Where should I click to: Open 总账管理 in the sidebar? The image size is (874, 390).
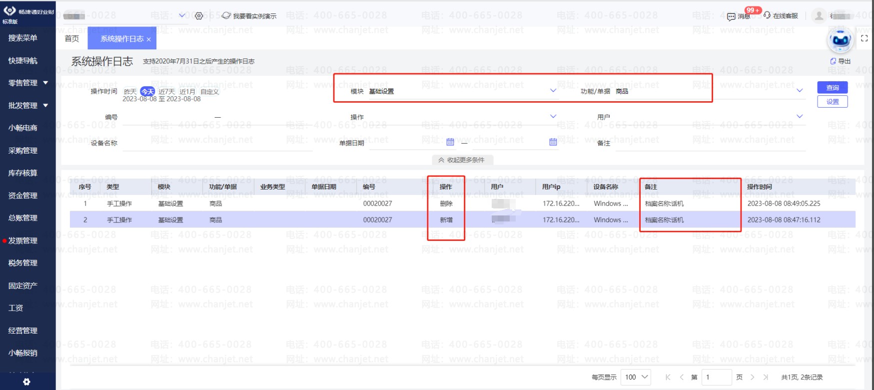pyautogui.click(x=23, y=218)
